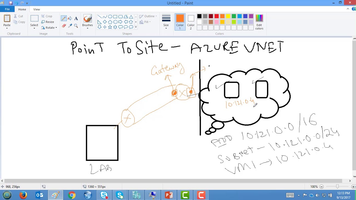Open the File menu
The width and height of the screenshot is (356, 200).
[x=7, y=9]
